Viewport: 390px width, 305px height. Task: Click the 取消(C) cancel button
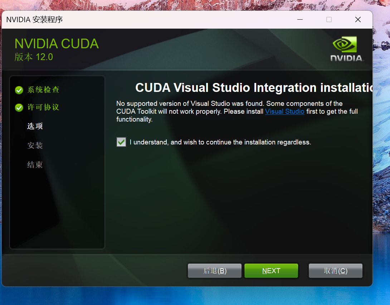[335, 271]
